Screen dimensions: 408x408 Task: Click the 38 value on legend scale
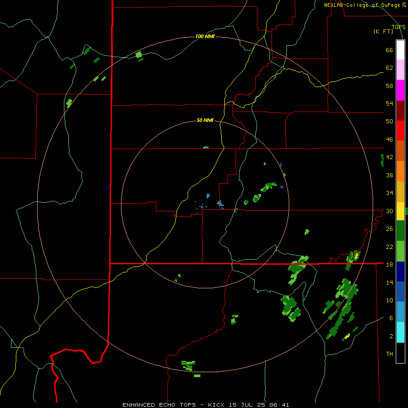tap(389, 175)
